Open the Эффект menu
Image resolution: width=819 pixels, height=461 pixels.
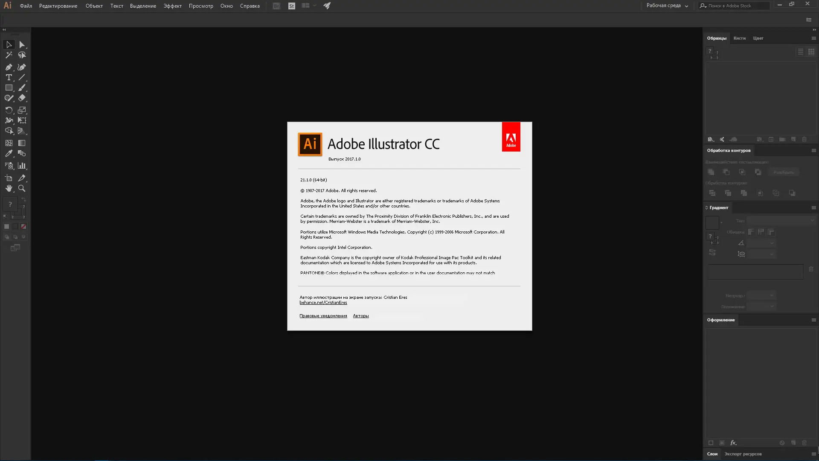pyautogui.click(x=172, y=6)
